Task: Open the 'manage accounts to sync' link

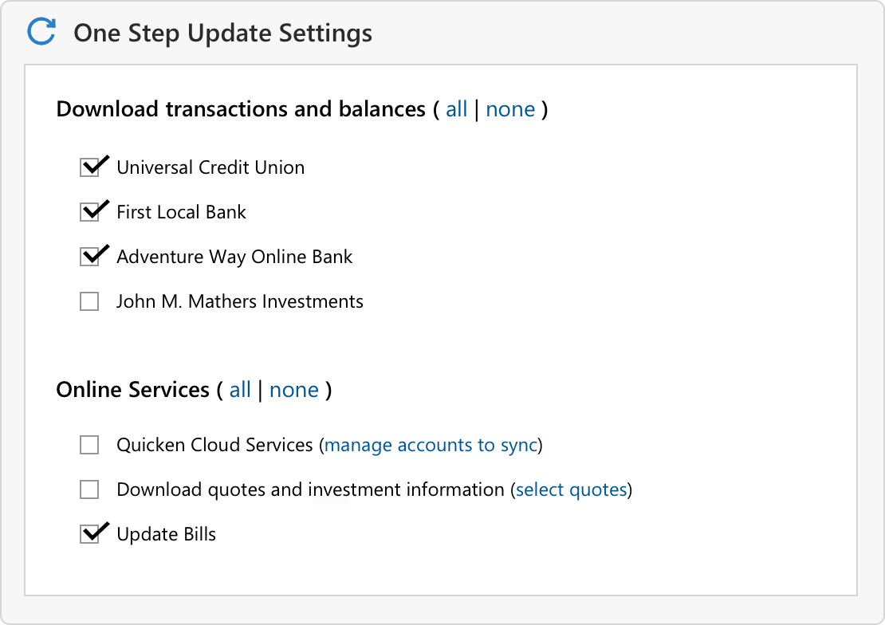Action: click(x=431, y=445)
